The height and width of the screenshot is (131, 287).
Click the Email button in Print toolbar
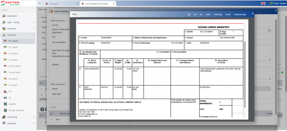click(228, 14)
